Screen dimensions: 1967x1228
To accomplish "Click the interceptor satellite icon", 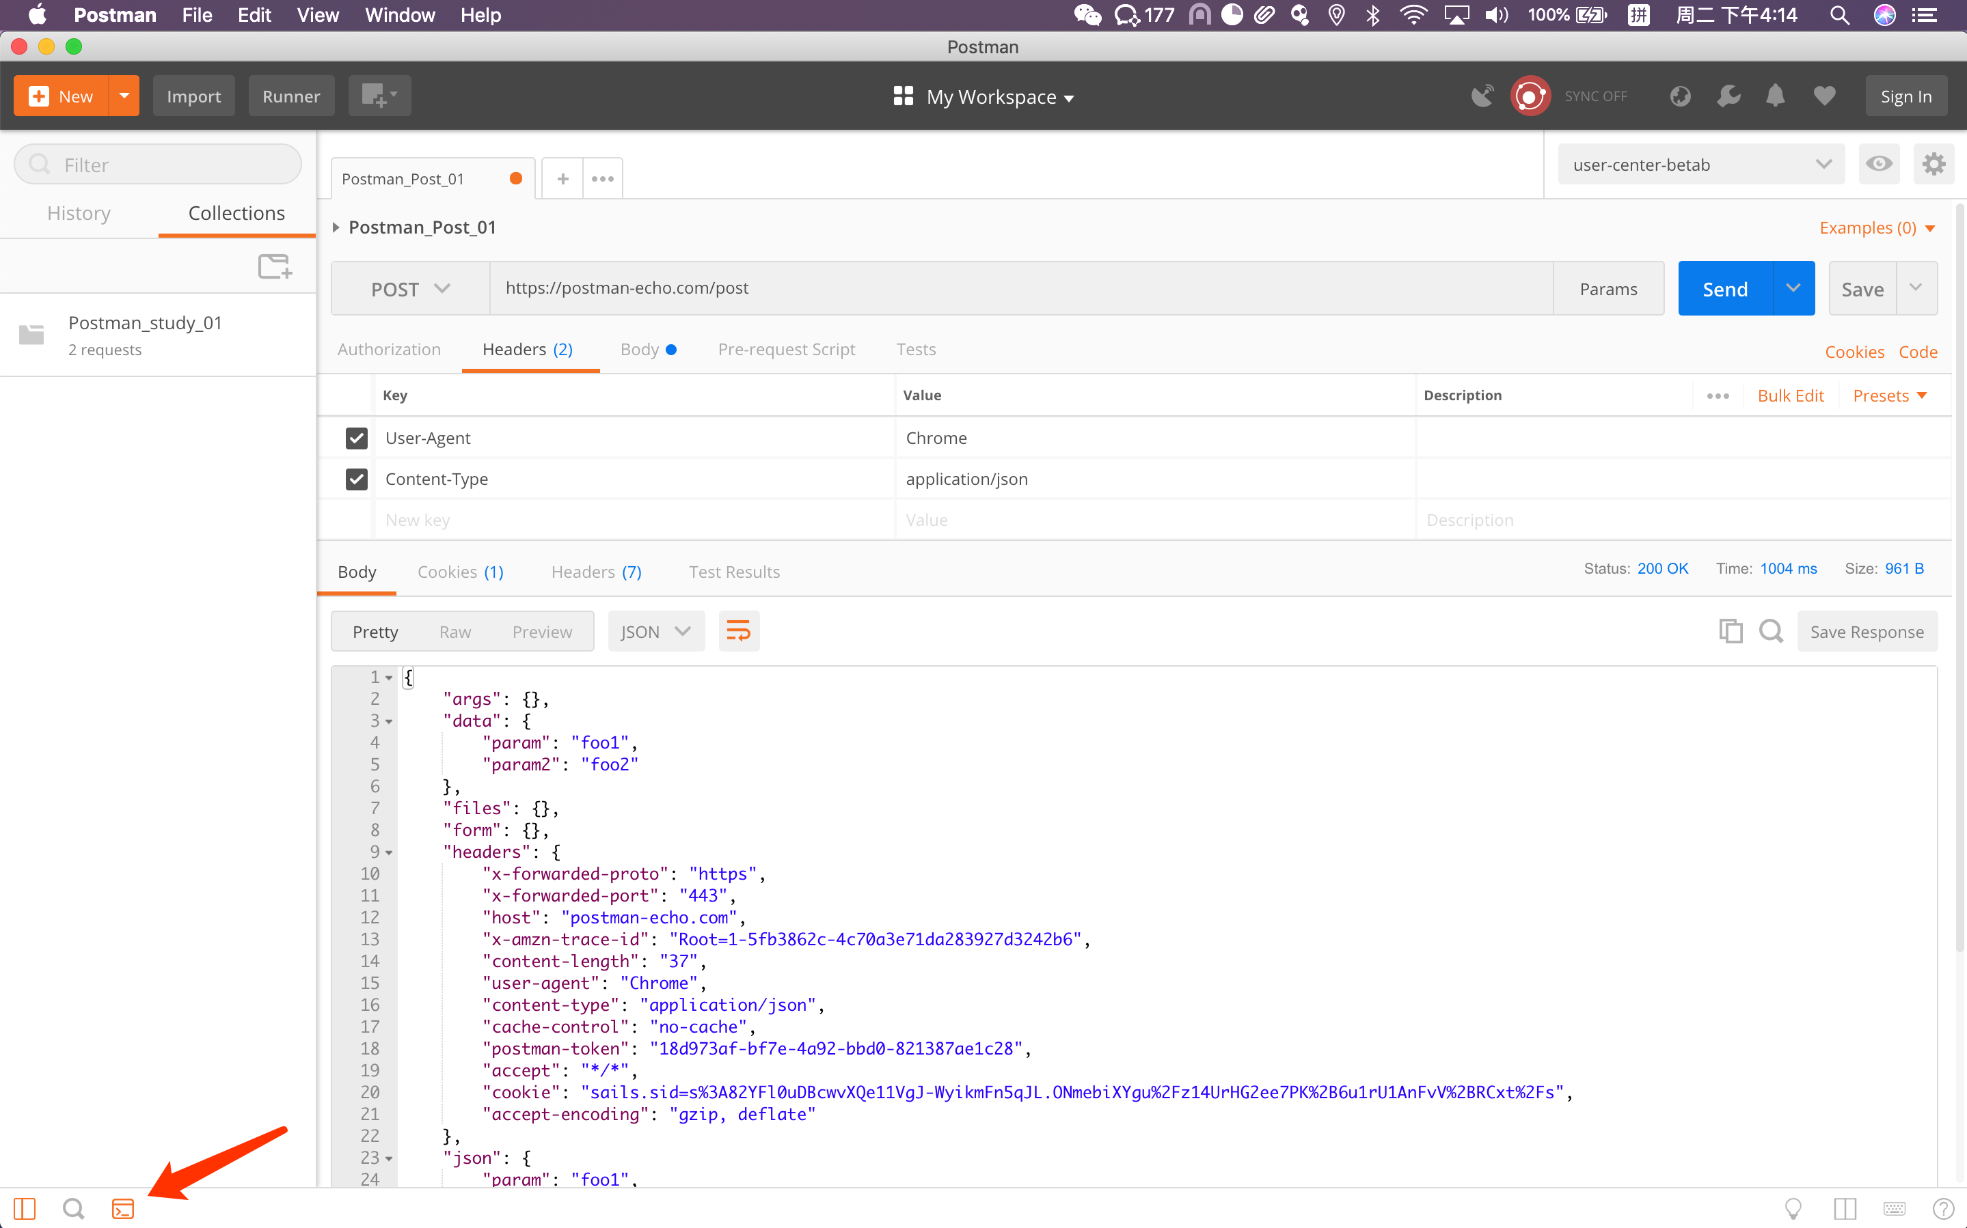I will click(1482, 96).
